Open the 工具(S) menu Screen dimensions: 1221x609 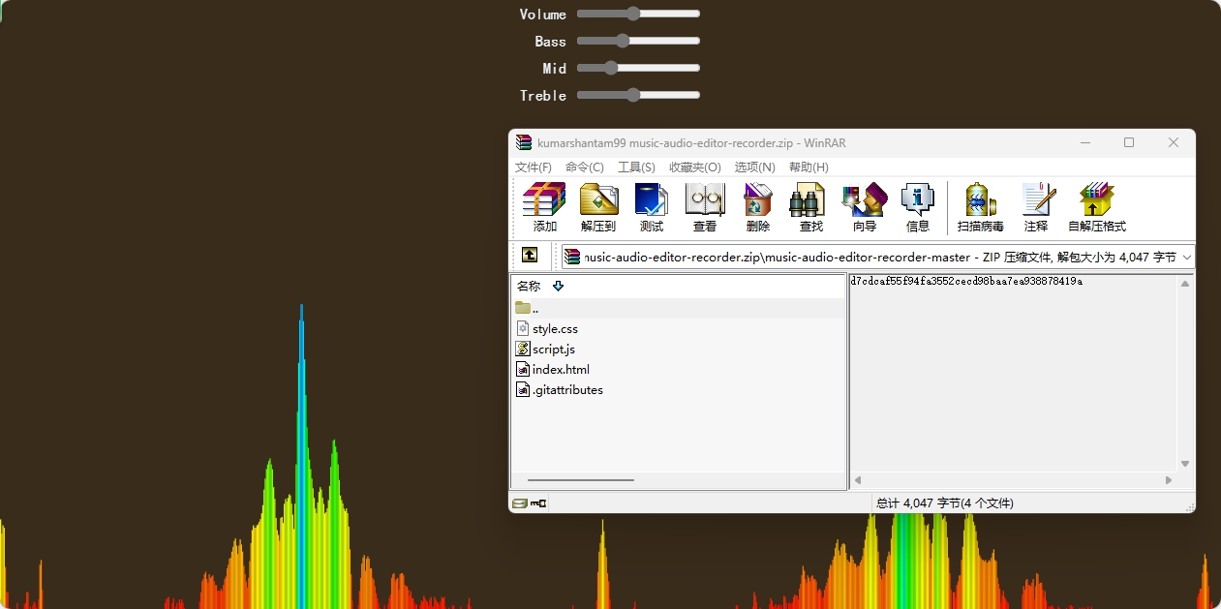click(x=636, y=167)
